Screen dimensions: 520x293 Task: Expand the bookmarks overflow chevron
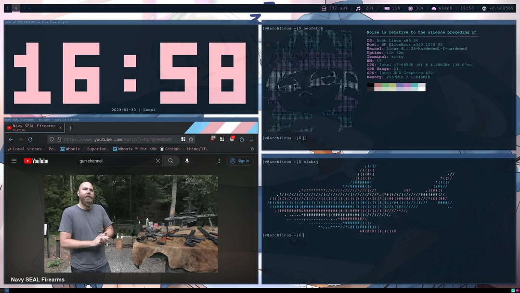252,149
